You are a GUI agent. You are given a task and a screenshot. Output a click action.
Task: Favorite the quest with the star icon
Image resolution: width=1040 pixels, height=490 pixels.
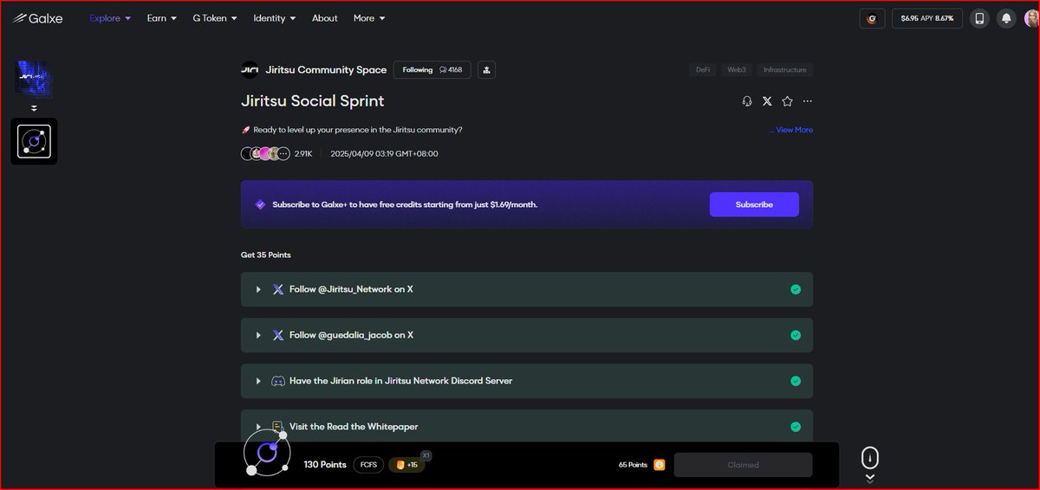787,101
